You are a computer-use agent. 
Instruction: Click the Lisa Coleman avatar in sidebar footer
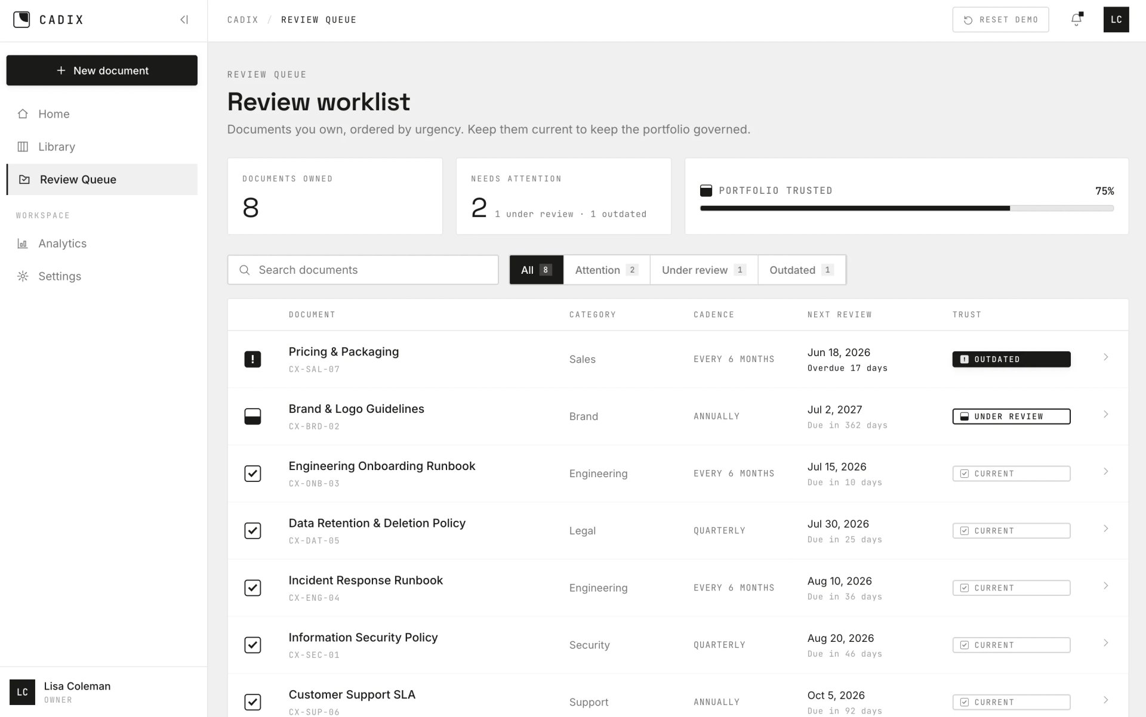(22, 692)
